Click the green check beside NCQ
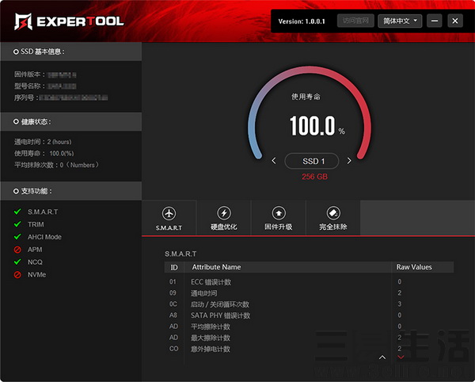 pos(17,262)
